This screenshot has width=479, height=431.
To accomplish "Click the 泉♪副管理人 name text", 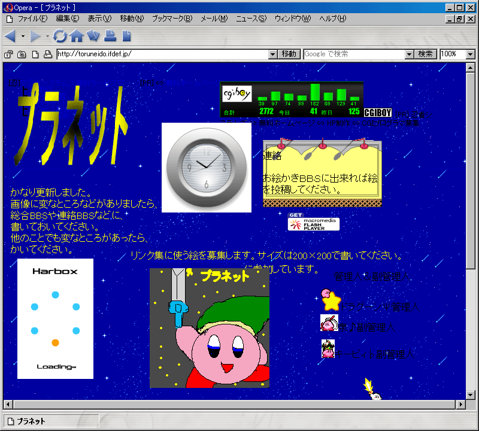I will [366, 327].
